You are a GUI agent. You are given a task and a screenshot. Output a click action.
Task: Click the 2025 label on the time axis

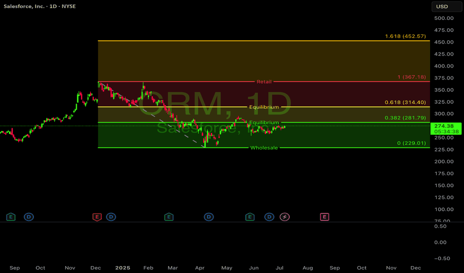coord(122,268)
